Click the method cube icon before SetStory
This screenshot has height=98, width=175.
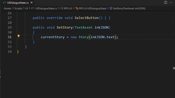(111, 8)
